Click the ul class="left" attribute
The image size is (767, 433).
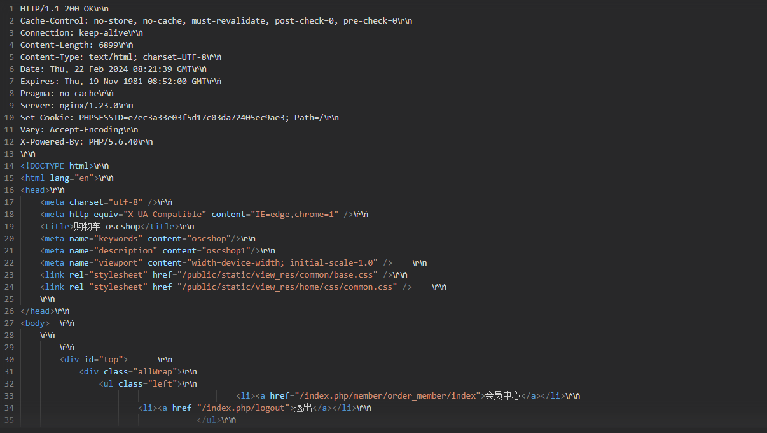click(x=148, y=384)
